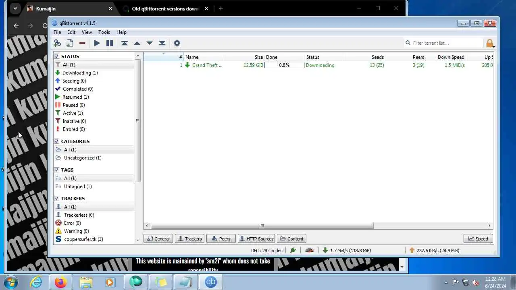The image size is (516, 290).
Task: Click the lock UI padlock icon
Action: [490, 43]
